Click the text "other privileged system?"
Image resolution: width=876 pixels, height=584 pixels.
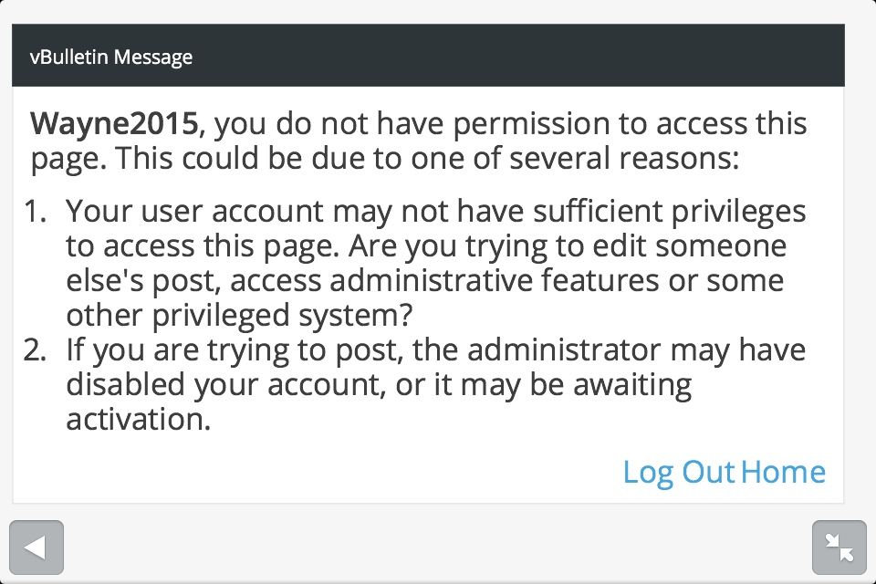click(x=240, y=316)
